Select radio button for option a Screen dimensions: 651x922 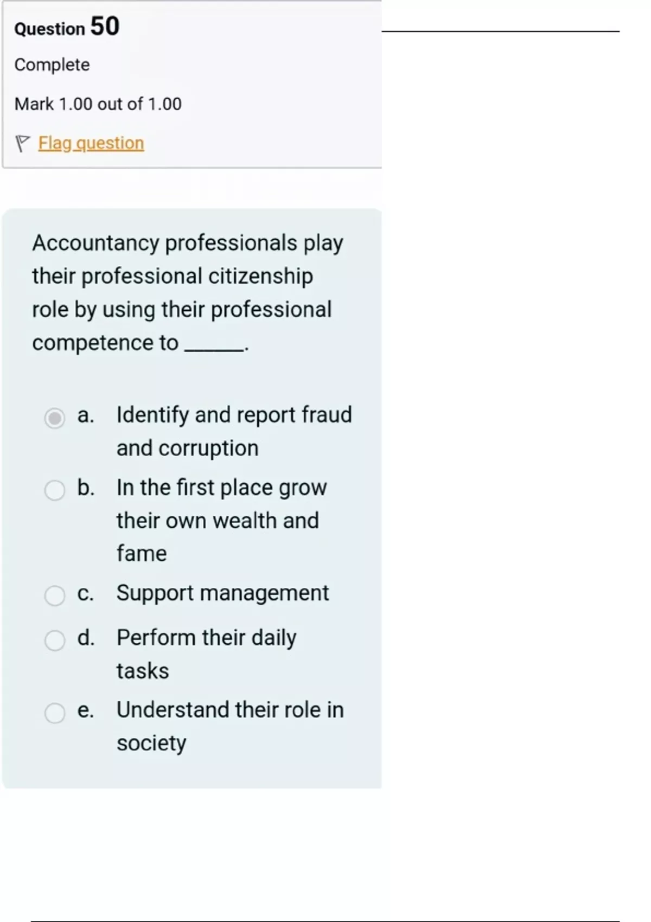point(55,418)
